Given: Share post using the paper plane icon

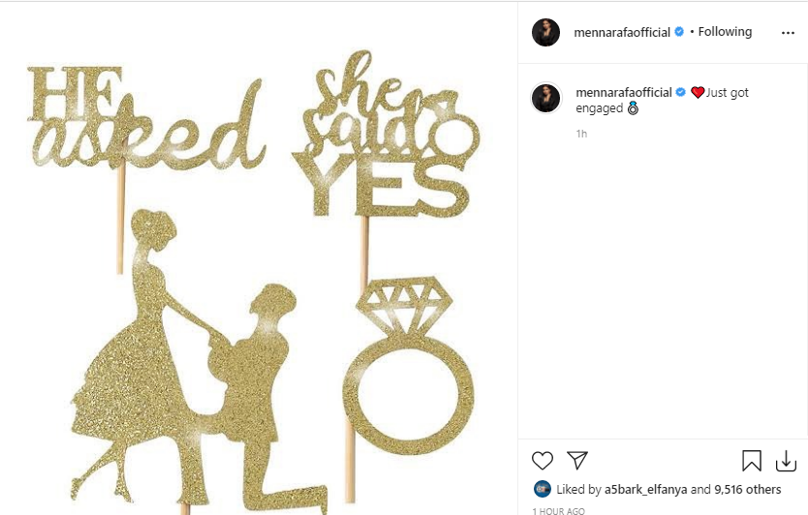Looking at the screenshot, I should [577, 460].
